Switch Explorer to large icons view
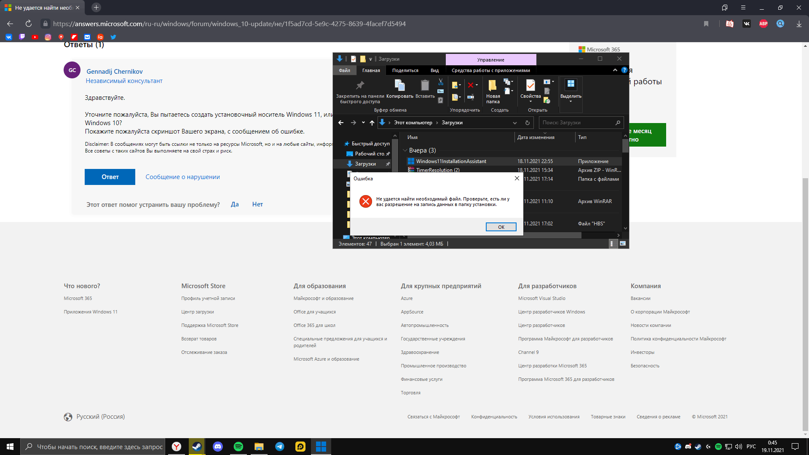The image size is (809, 455). pyautogui.click(x=623, y=244)
